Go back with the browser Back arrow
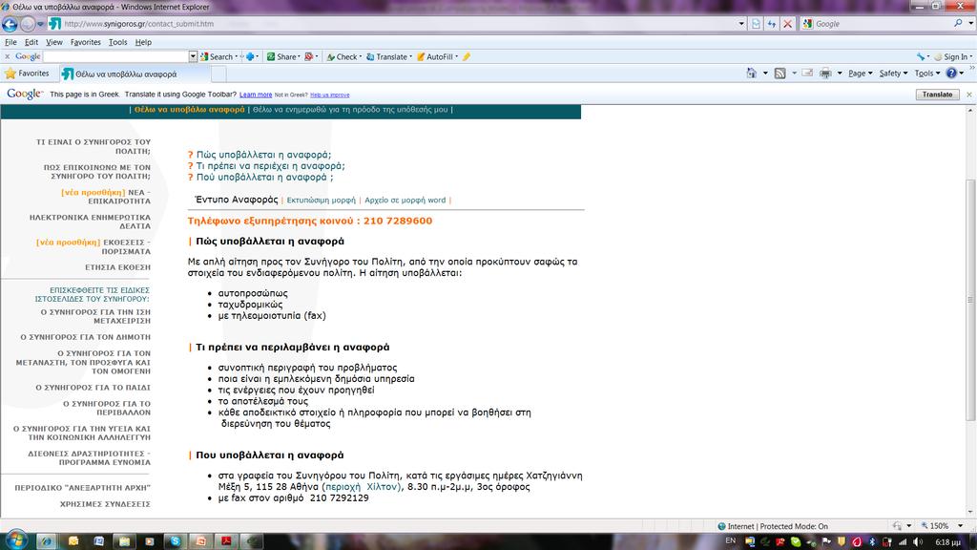 10,24
